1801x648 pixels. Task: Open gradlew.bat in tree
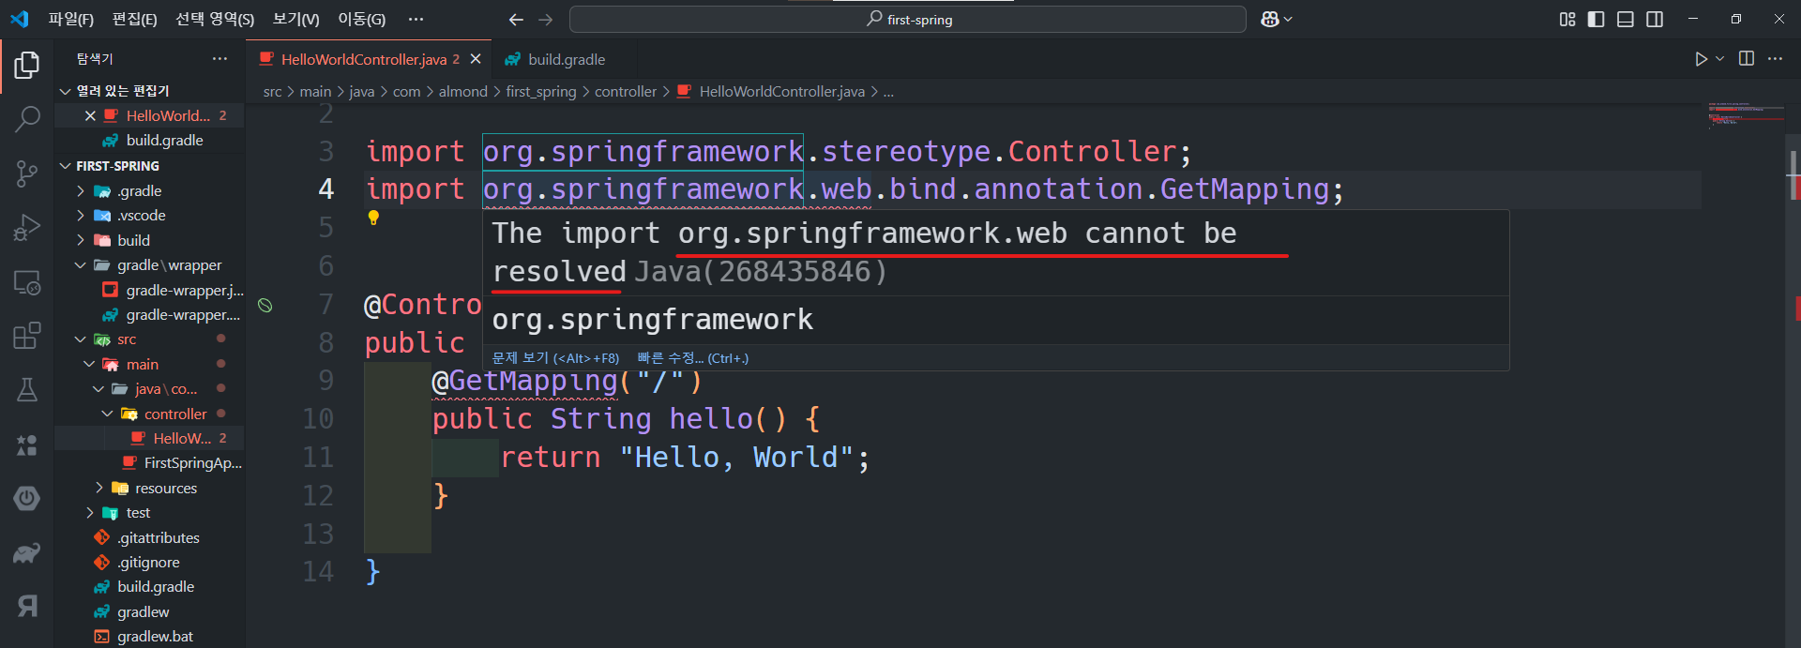click(x=155, y=637)
